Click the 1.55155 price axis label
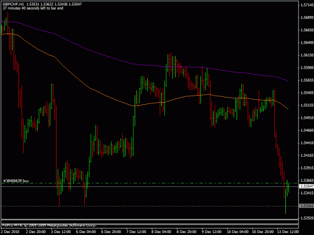Screen dimensions: 314x235 307,105
